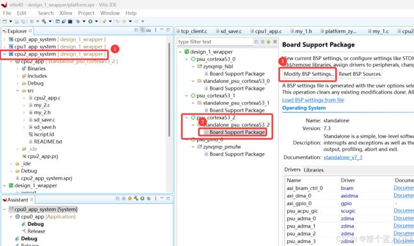
Task: Open the Xilinx menu
Action: tap(66, 13)
